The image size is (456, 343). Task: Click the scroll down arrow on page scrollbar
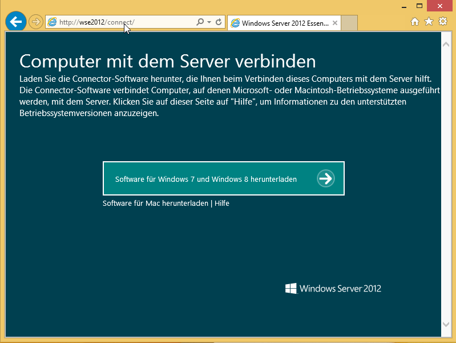point(446,325)
